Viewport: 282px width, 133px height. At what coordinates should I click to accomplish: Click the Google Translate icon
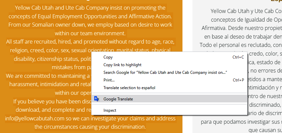[x=97, y=99]
